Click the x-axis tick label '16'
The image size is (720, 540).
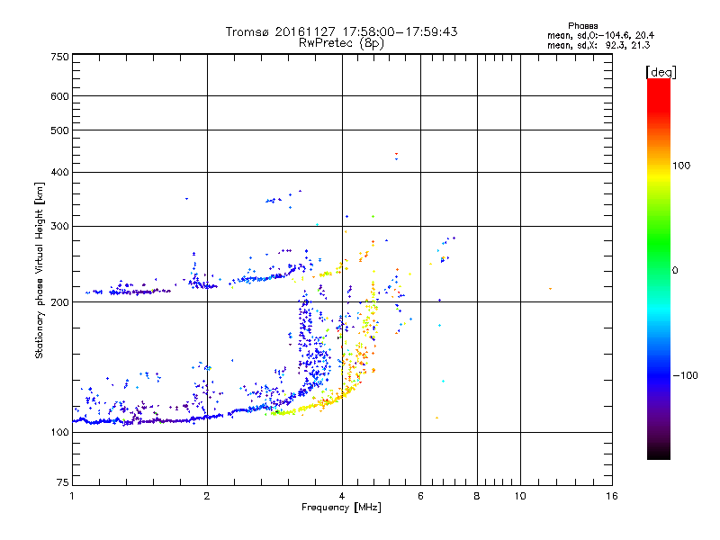tap(612, 496)
